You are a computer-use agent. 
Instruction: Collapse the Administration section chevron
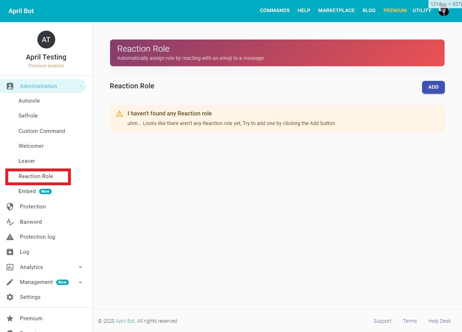pyautogui.click(x=80, y=86)
